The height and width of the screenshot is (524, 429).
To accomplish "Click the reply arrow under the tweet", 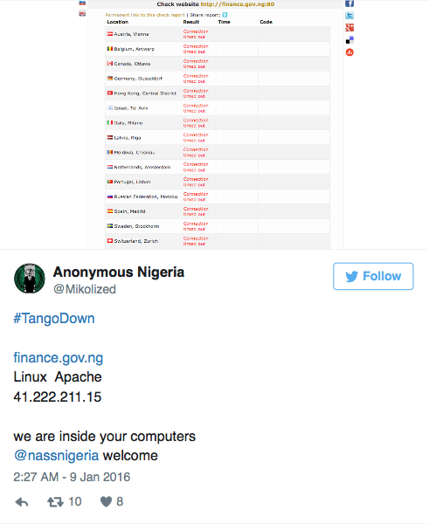I will coord(22,502).
